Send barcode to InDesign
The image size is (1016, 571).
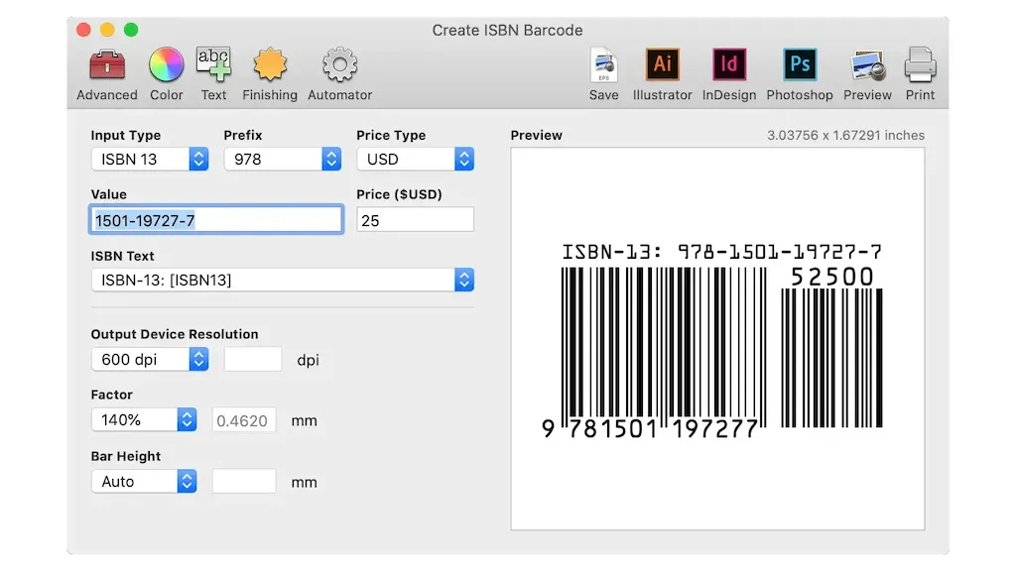[x=729, y=73]
